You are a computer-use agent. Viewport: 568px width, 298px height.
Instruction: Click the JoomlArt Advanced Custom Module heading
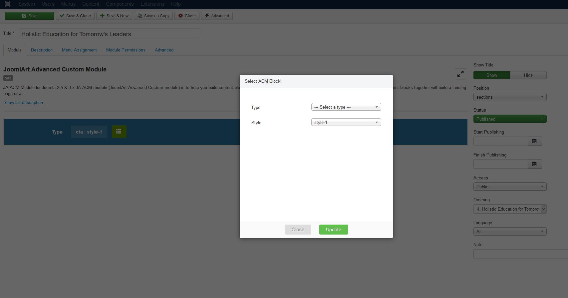[55, 69]
